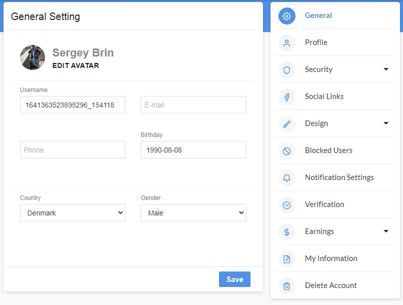Click the Notification Settings bell icon
403x305 pixels.
coord(286,178)
